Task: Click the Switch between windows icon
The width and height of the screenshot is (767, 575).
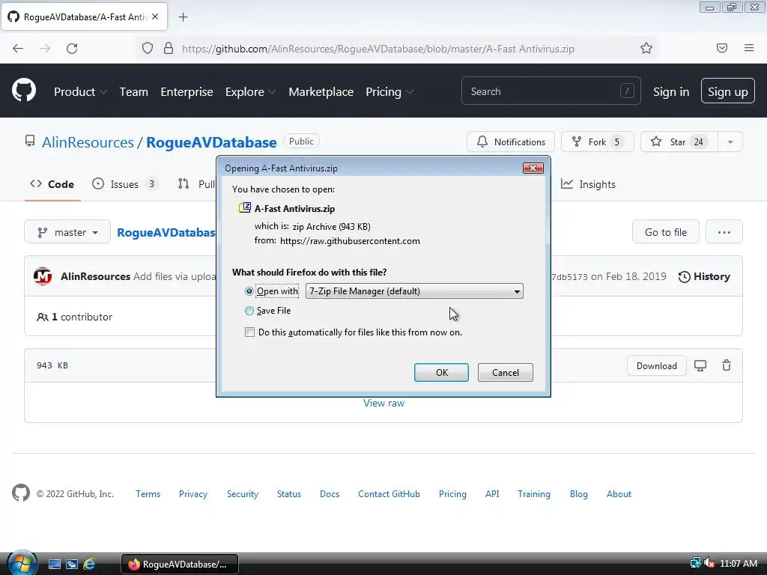Action: tap(72, 565)
